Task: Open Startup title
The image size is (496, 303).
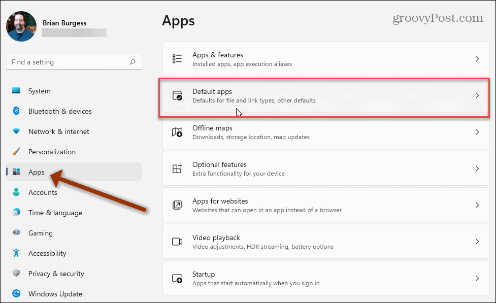Action: pyautogui.click(x=204, y=274)
